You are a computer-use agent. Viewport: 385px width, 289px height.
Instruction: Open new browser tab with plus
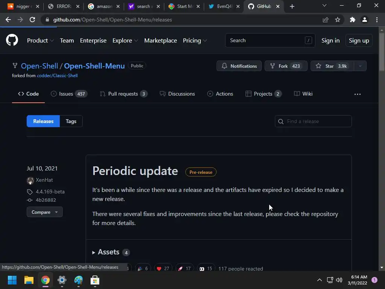point(292,6)
